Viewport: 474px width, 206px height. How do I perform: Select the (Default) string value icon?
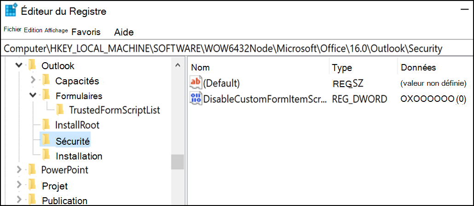(x=195, y=82)
